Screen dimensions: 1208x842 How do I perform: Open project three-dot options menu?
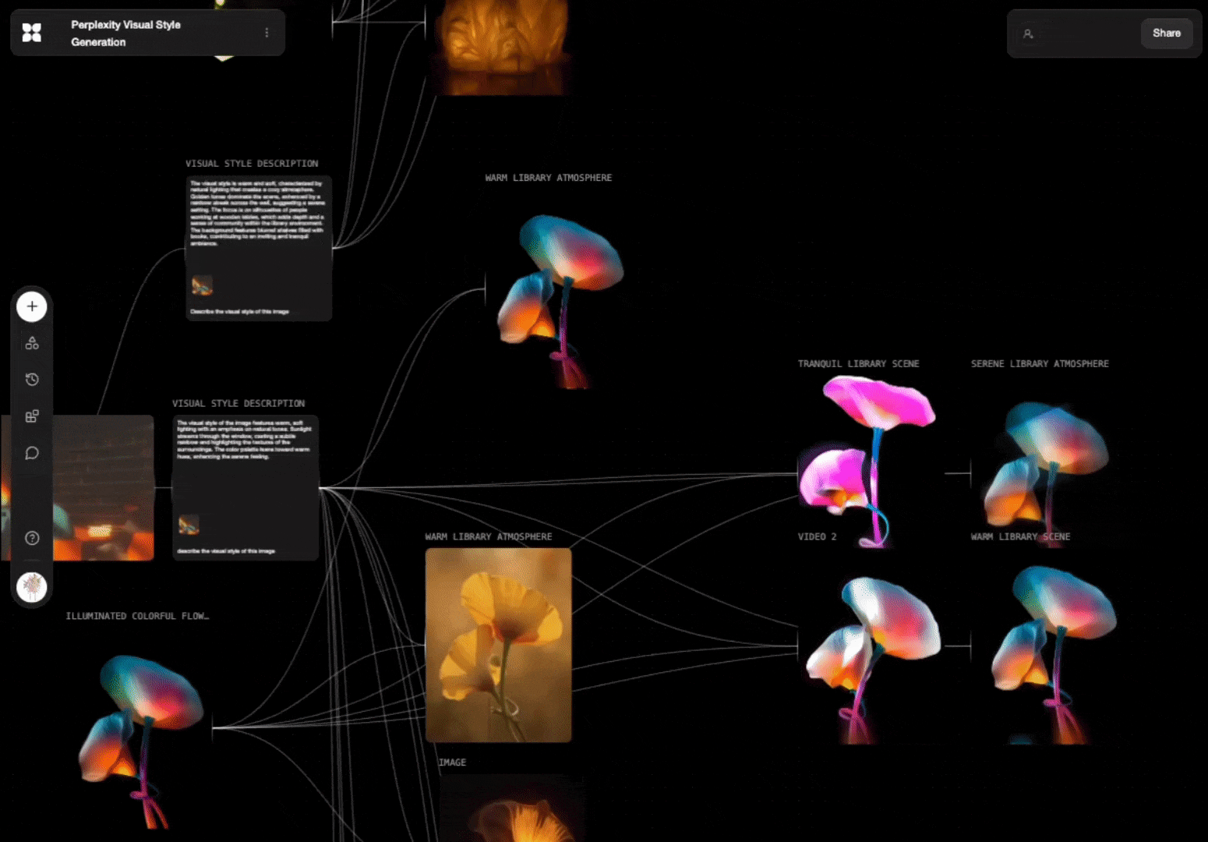[267, 33]
